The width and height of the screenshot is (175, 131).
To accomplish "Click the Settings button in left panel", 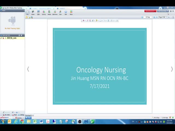I will (21, 115).
